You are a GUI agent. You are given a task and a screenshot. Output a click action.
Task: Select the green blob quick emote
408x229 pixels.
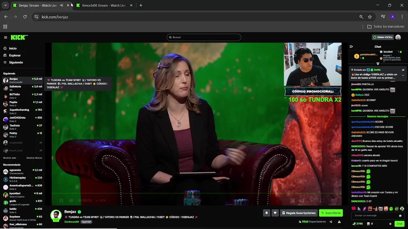[391, 209]
